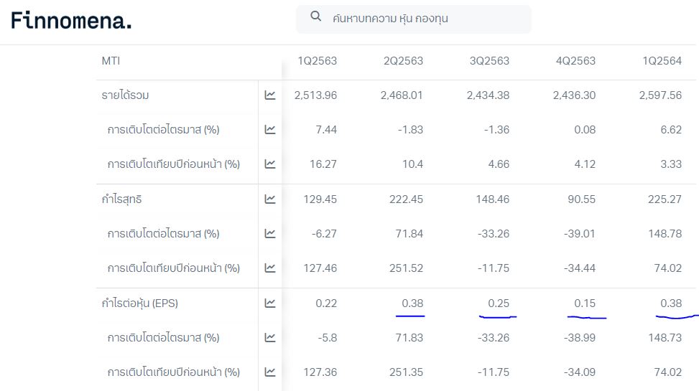Click the MTI stock symbol header
The height and width of the screenshot is (391, 699).
[x=111, y=61]
